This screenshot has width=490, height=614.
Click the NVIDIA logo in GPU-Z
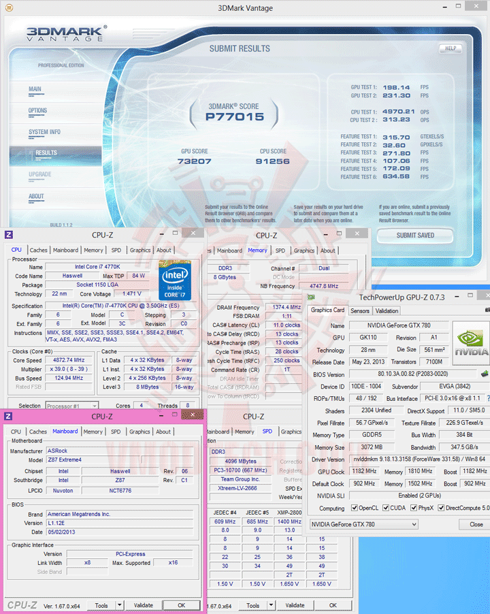coord(471,343)
